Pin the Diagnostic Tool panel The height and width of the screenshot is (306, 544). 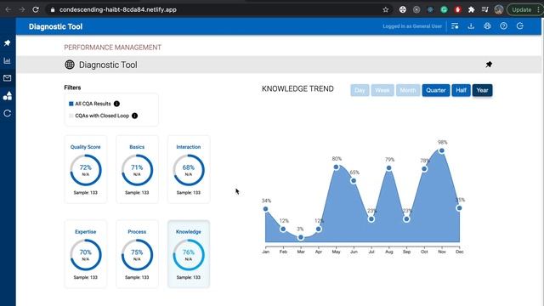click(489, 65)
